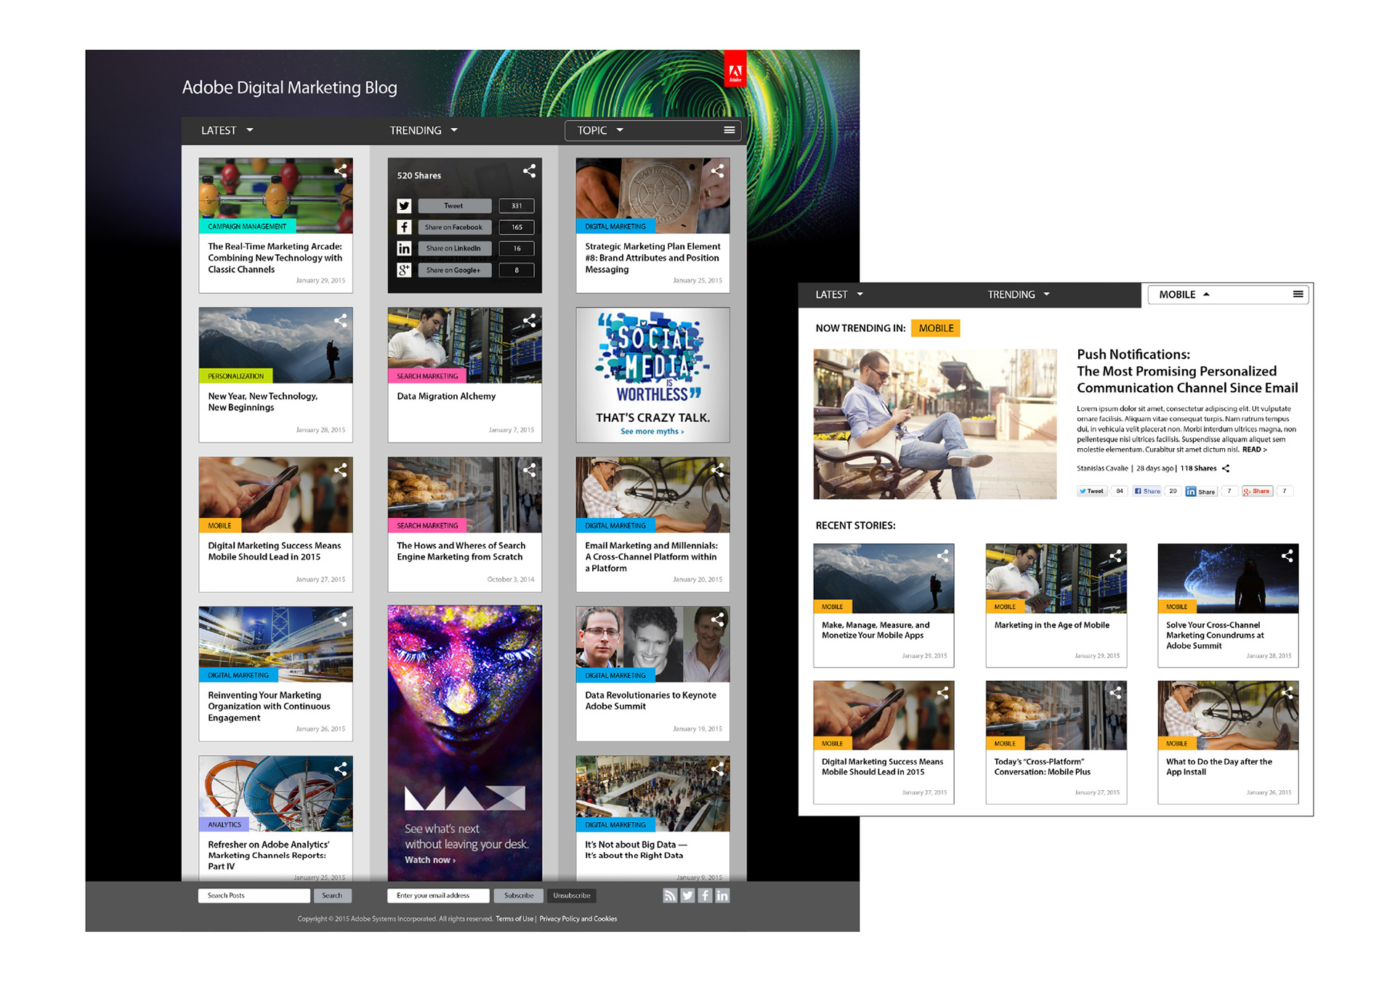Open the Privacy Policy and Cookies link
Image resolution: width=1395 pixels, height=1003 pixels.
[x=578, y=919]
